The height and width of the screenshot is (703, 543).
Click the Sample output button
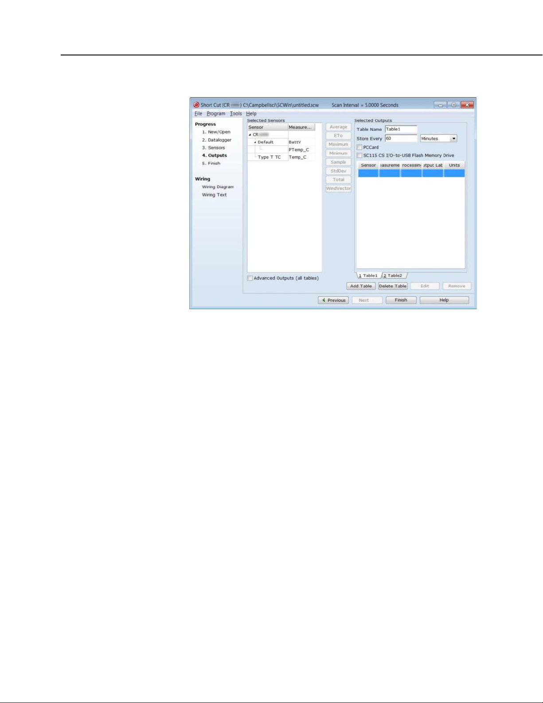coord(338,162)
